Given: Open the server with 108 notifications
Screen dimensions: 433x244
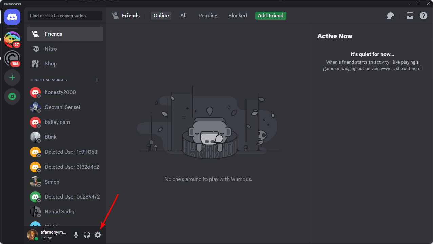Looking at the screenshot, I should (12, 58).
